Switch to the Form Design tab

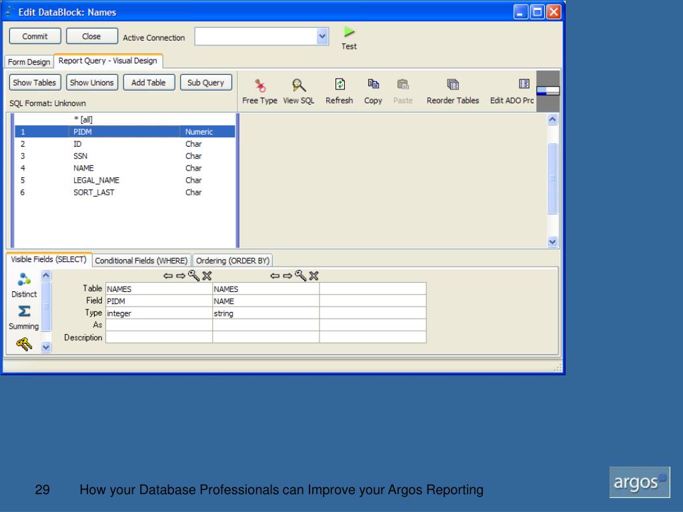pos(29,62)
